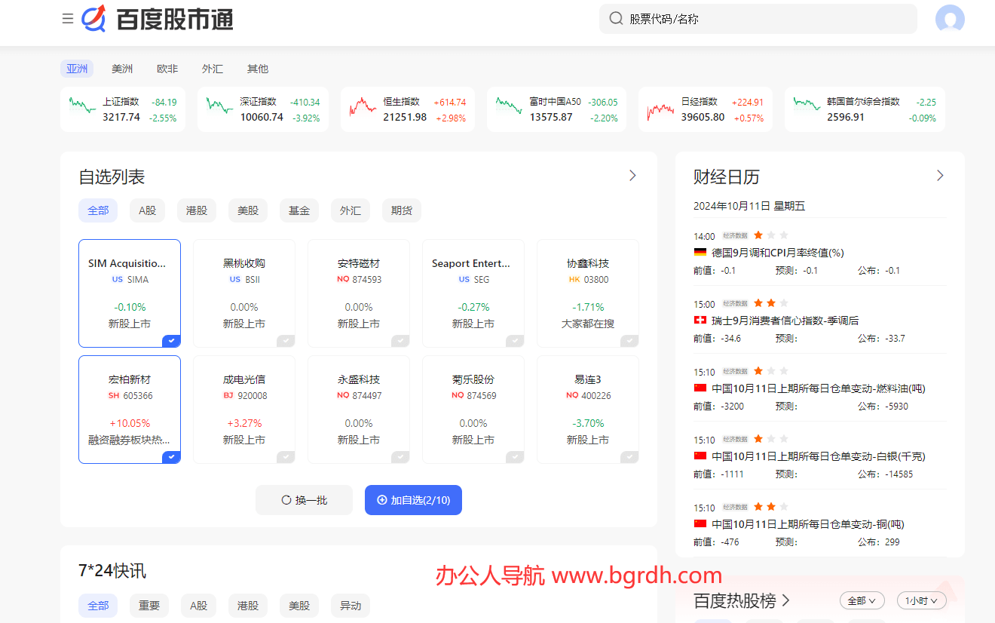Click the 深证指数 mini chart

coord(219,106)
